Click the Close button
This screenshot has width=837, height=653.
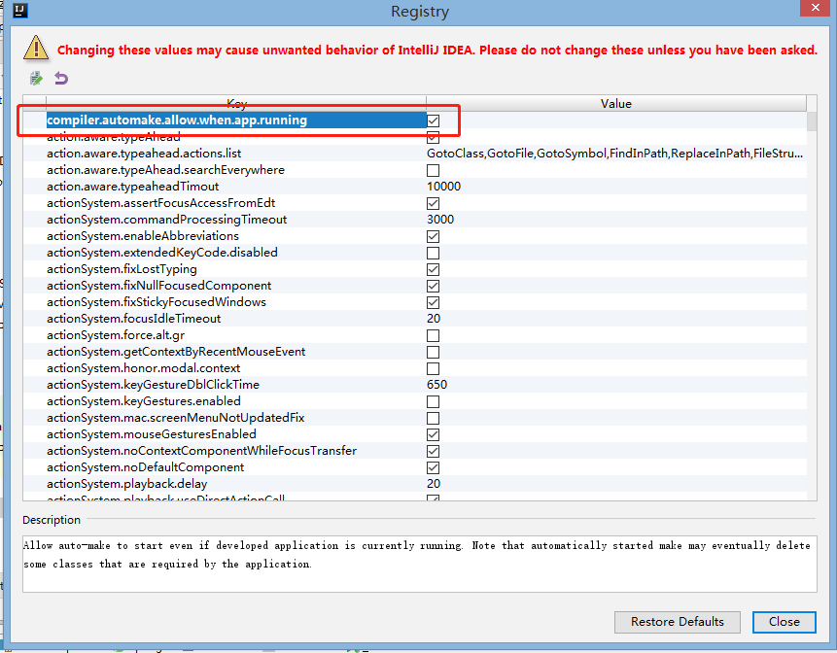tap(785, 622)
